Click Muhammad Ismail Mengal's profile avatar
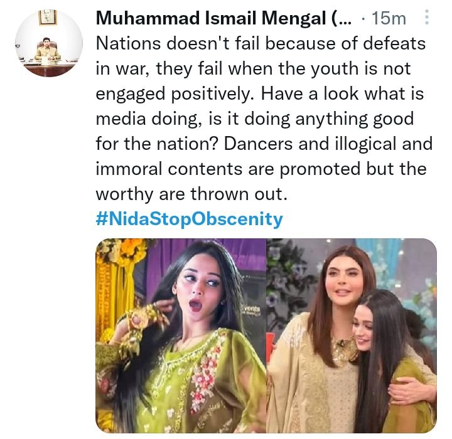This screenshot has height=439, width=452. click(x=48, y=43)
